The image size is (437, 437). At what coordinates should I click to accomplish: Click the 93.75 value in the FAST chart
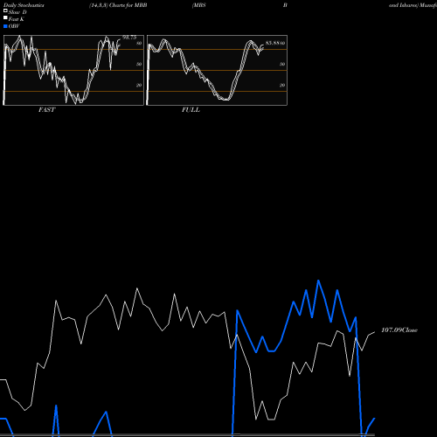[x=129, y=38]
